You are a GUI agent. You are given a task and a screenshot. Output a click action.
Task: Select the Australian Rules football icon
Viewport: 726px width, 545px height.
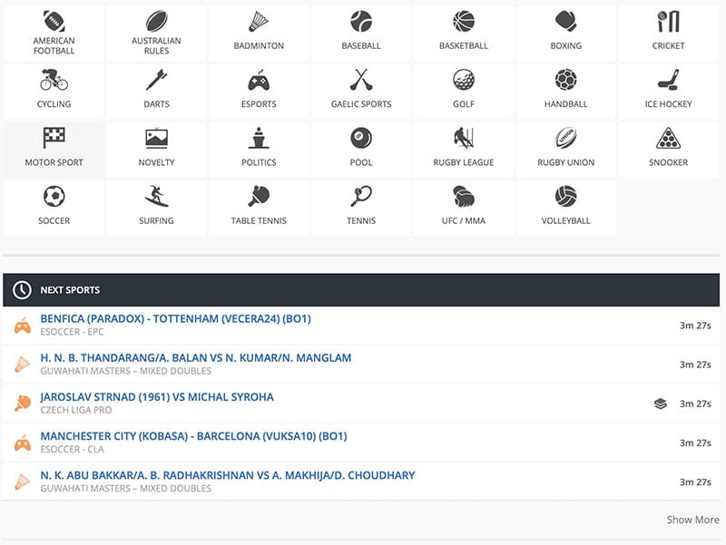[156, 21]
